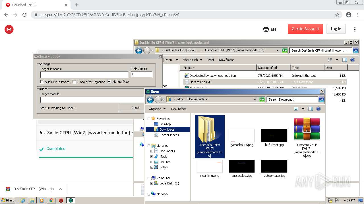
Task: Select the How to use.txt file row
Action: coord(265,82)
